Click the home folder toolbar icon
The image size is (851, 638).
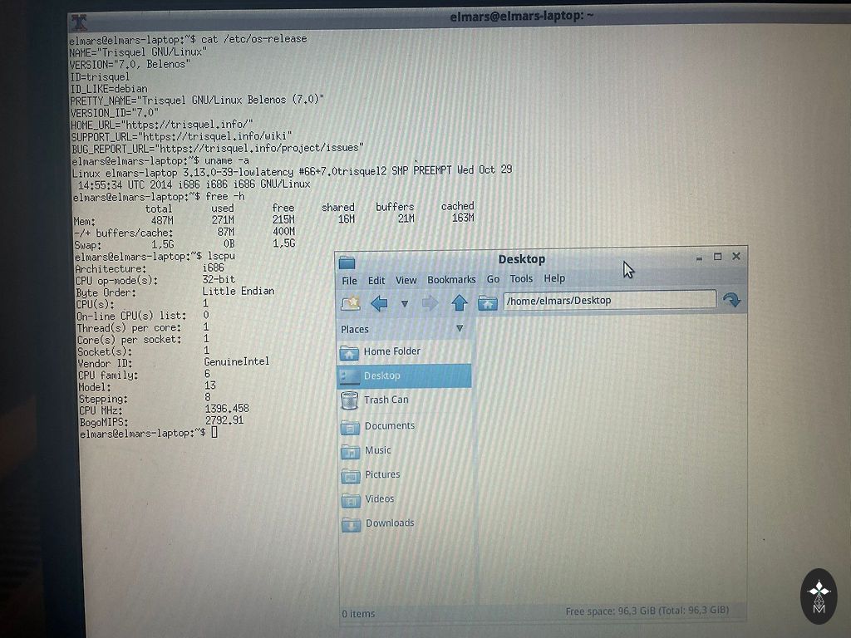tap(488, 303)
